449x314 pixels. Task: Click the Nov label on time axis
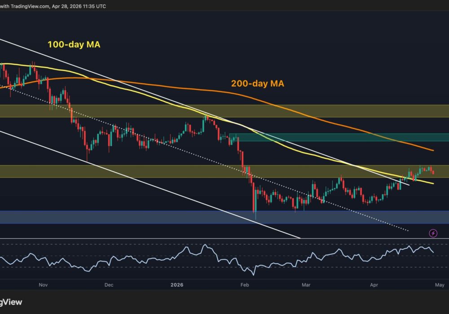[x=43, y=284]
